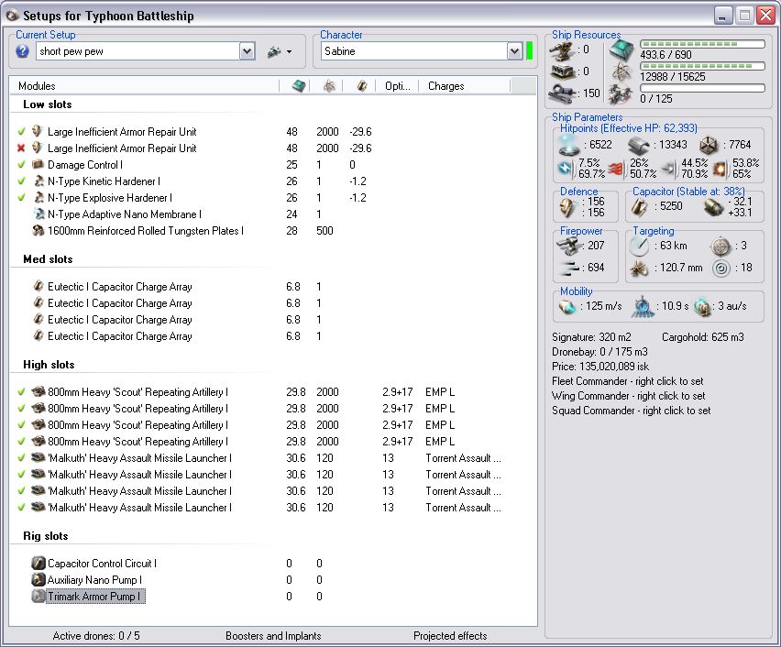Click the warp speed icon showing 3 au/s
This screenshot has height=647, width=781.
702,306
